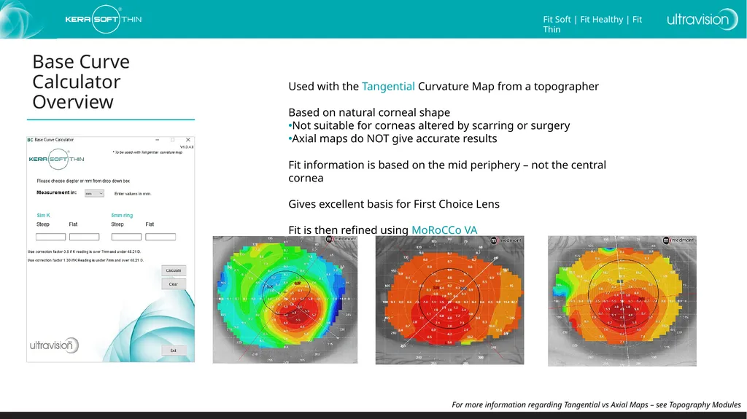
Task: Open the Measurement in unit dropdown
Action: pyautogui.click(x=94, y=193)
